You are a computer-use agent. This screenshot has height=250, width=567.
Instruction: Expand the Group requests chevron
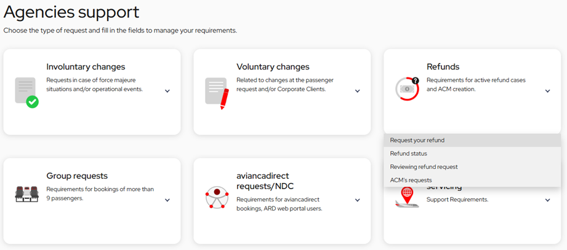(x=167, y=200)
